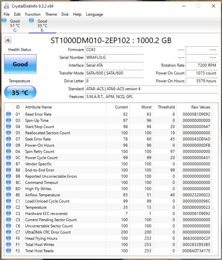Viewport: 222px width, 260px height.
Task: Click the C: drive status orb icon
Action: point(4,21)
